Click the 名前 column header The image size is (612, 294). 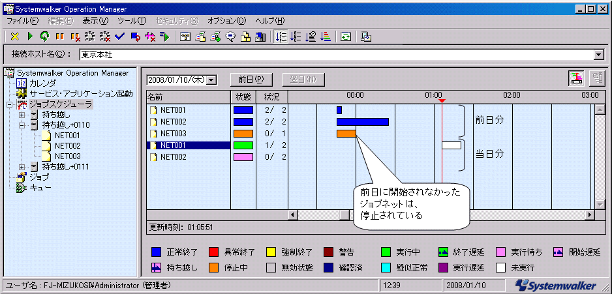pyautogui.click(x=189, y=96)
